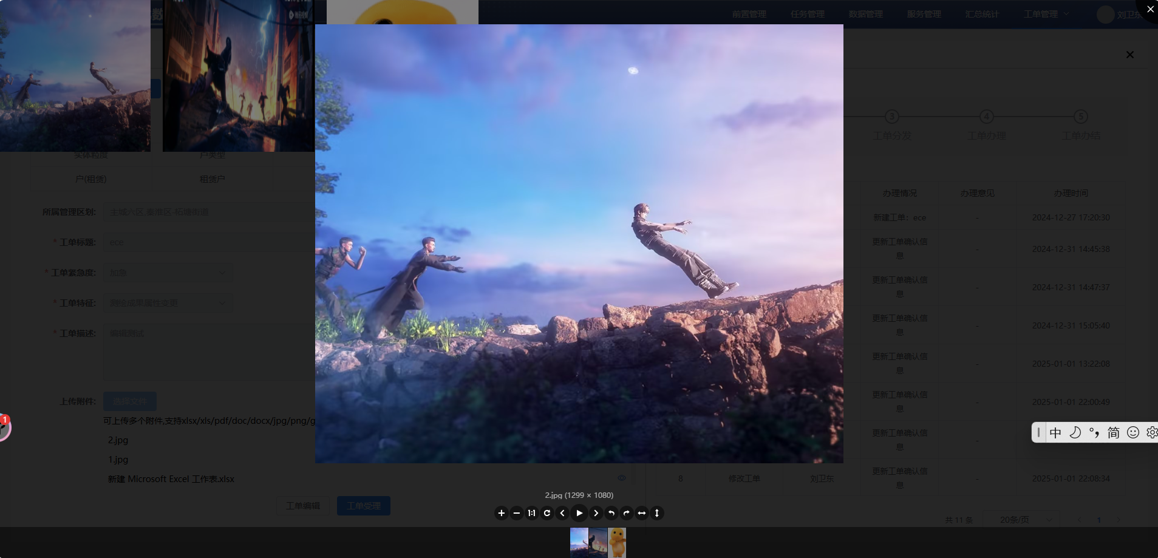
Task: Go to the next image in viewer
Action: [596, 513]
